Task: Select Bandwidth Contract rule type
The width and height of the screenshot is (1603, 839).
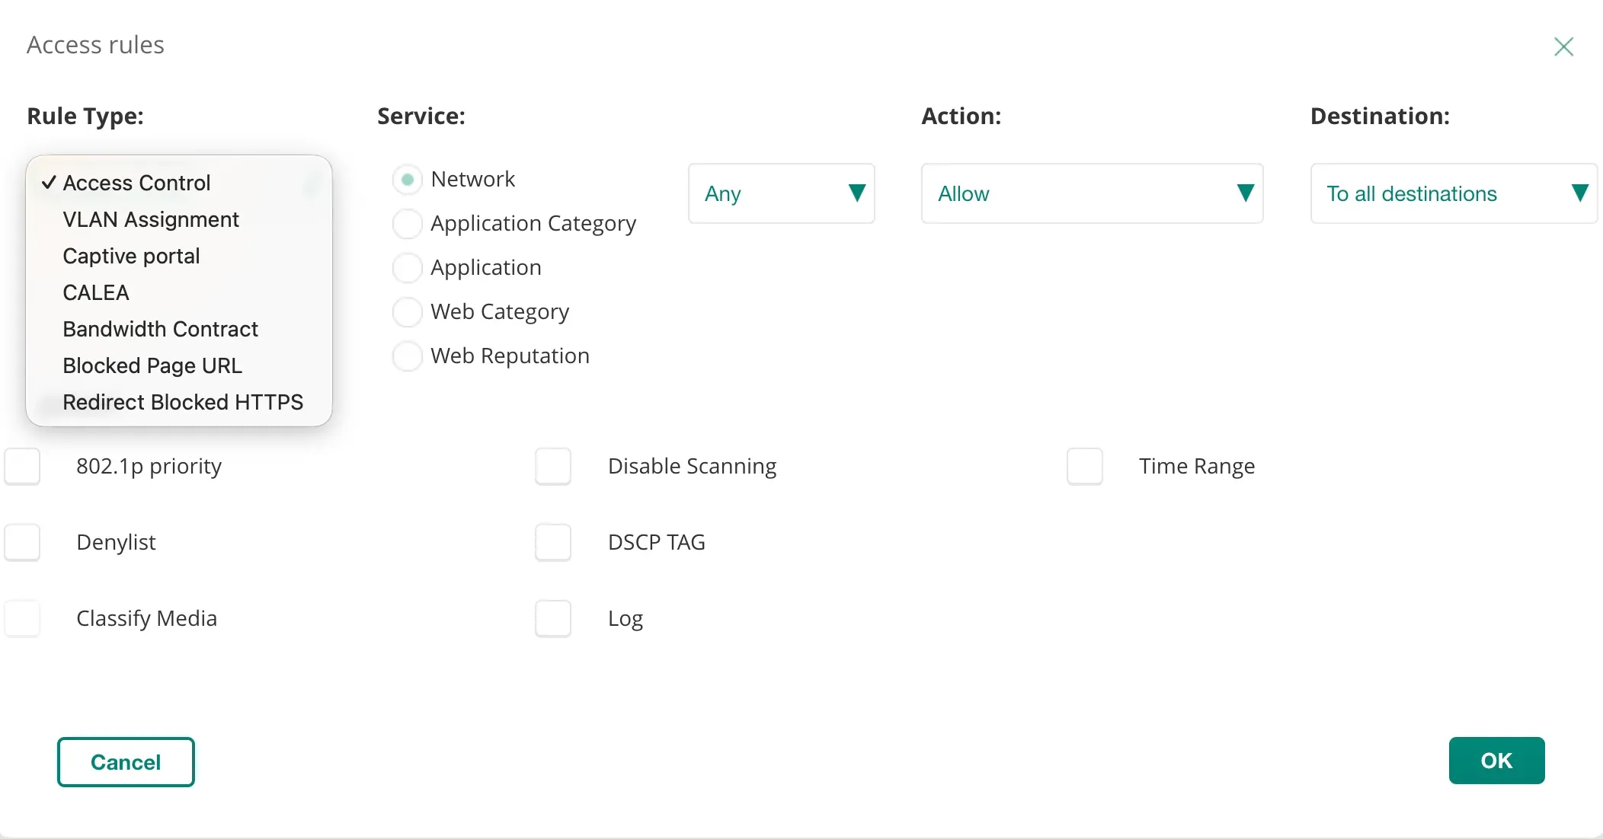Action: (x=160, y=329)
